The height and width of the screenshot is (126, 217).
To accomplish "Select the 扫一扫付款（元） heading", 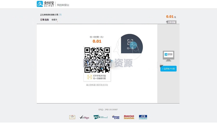I will coord(97,37).
